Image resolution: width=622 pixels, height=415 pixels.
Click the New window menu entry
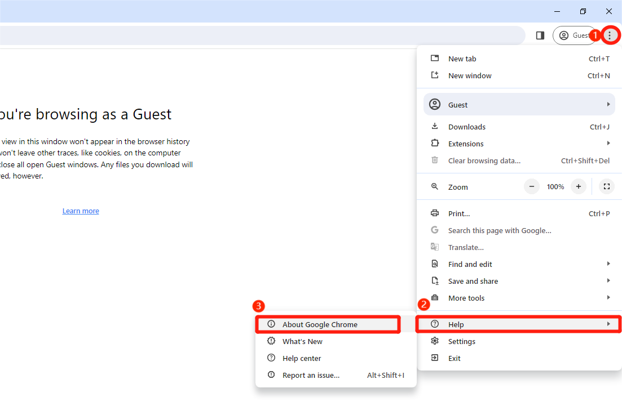(469, 75)
